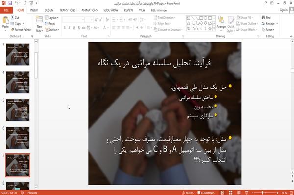The width and height of the screenshot is (294, 195).
Task: Click the Paste clipboard icon
Action: click(x=5, y=20)
